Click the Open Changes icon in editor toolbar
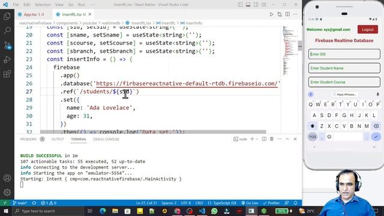The image size is (384, 216). (x=280, y=14)
